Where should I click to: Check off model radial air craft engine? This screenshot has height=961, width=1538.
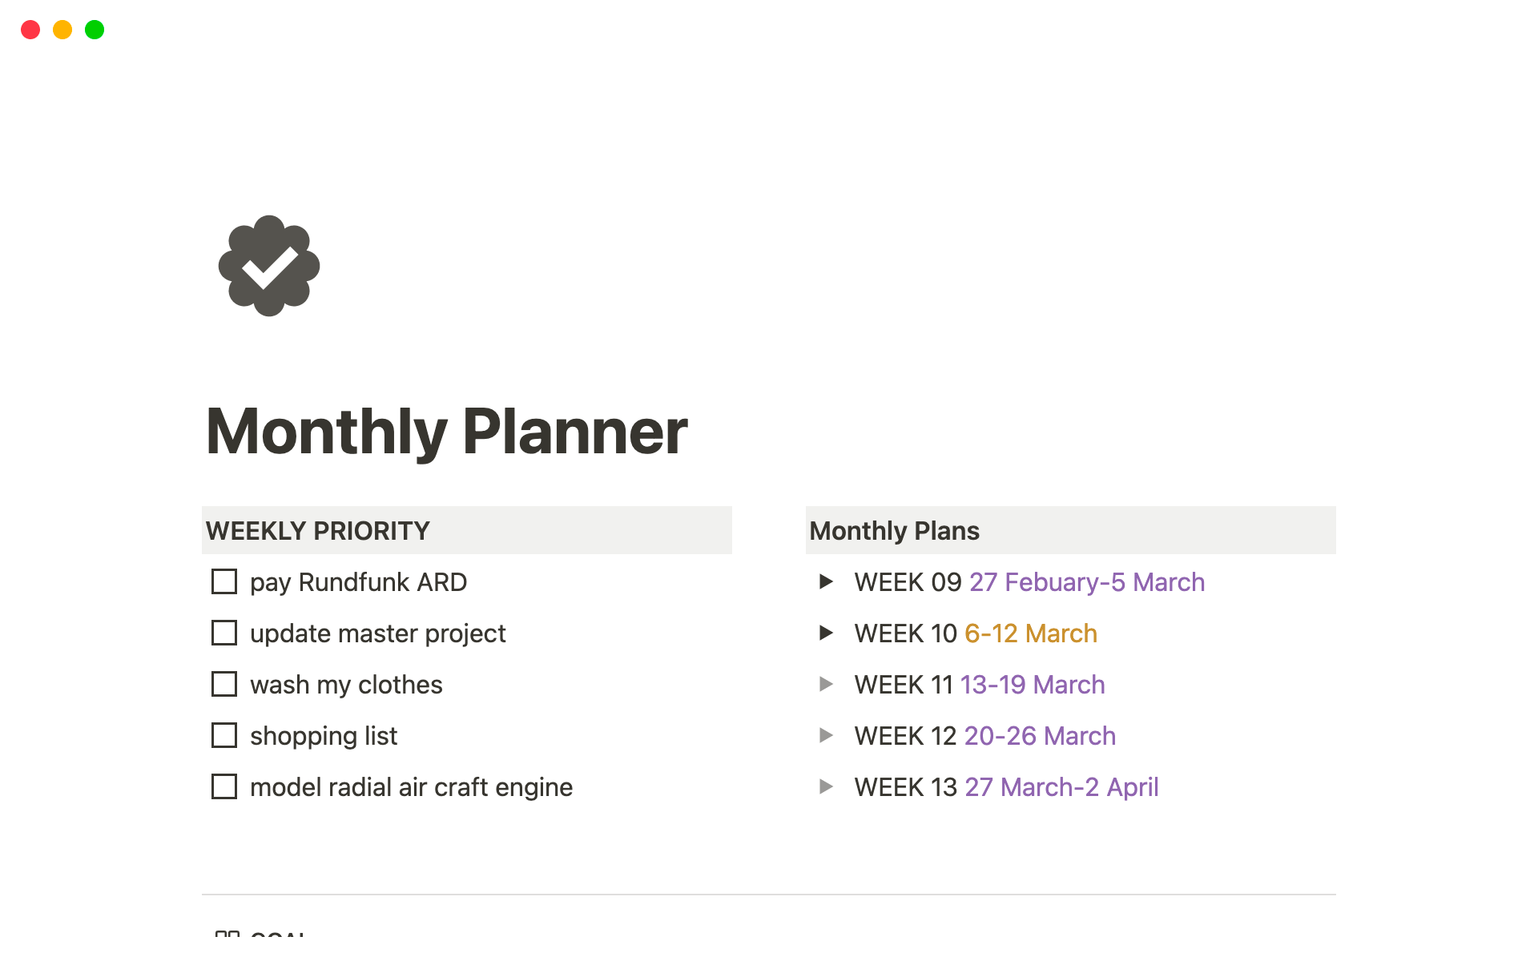point(224,786)
